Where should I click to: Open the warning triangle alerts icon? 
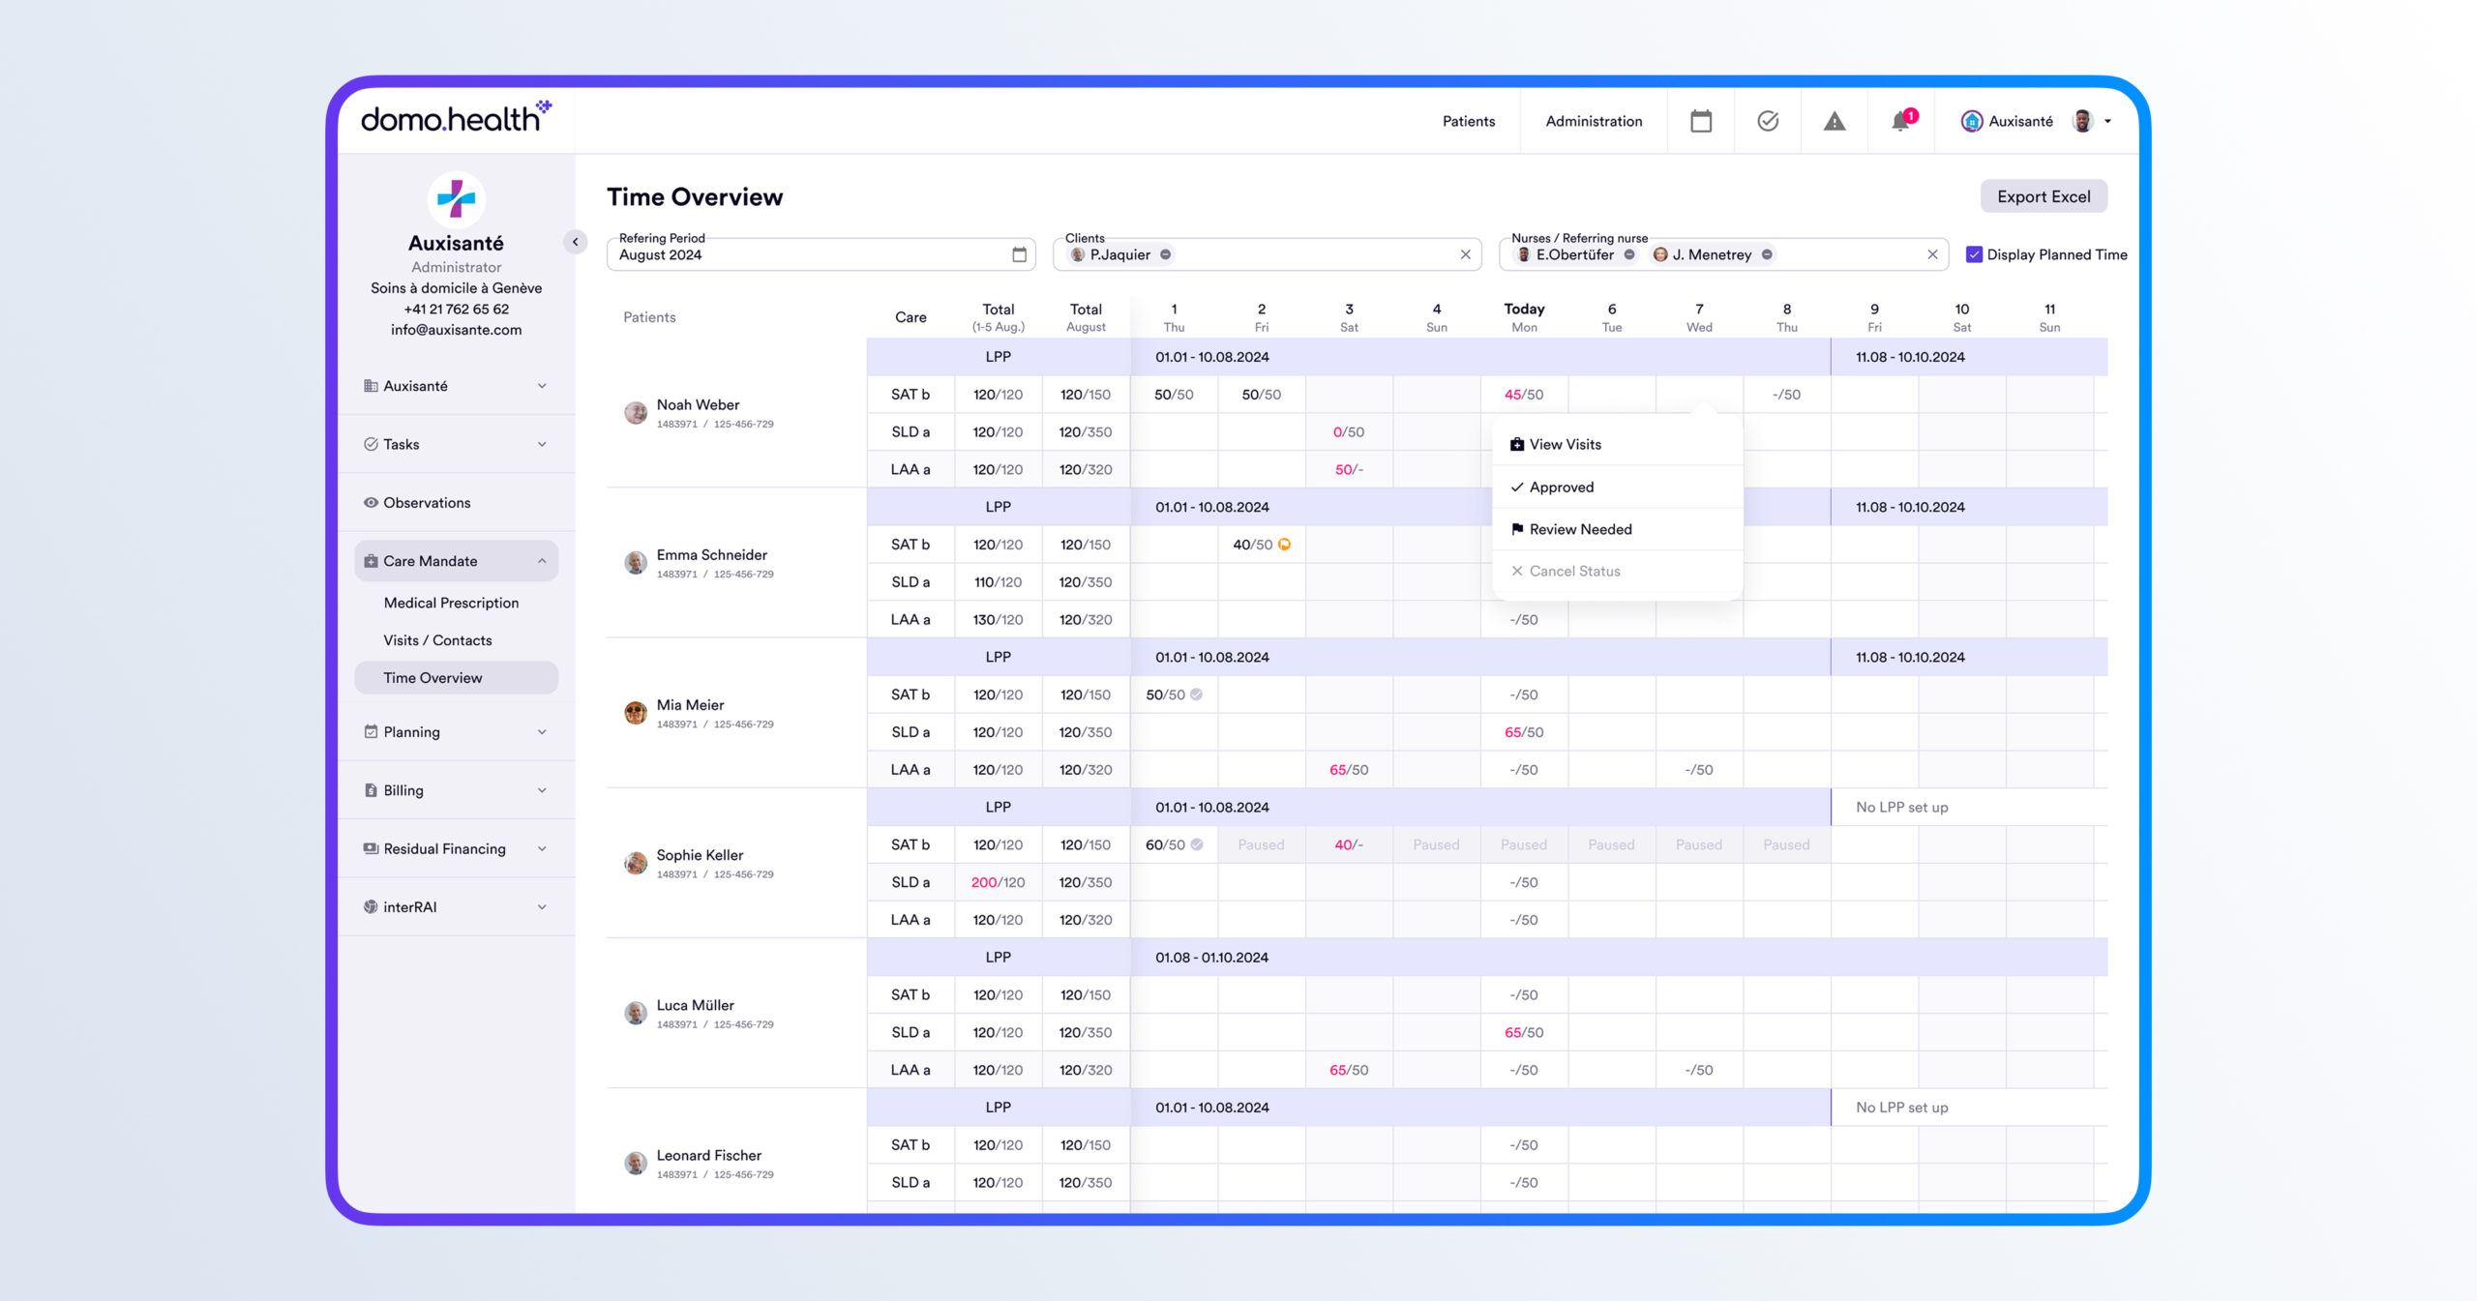1834,121
